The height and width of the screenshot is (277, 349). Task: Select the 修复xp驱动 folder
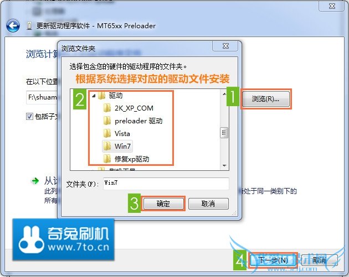(x=126, y=159)
